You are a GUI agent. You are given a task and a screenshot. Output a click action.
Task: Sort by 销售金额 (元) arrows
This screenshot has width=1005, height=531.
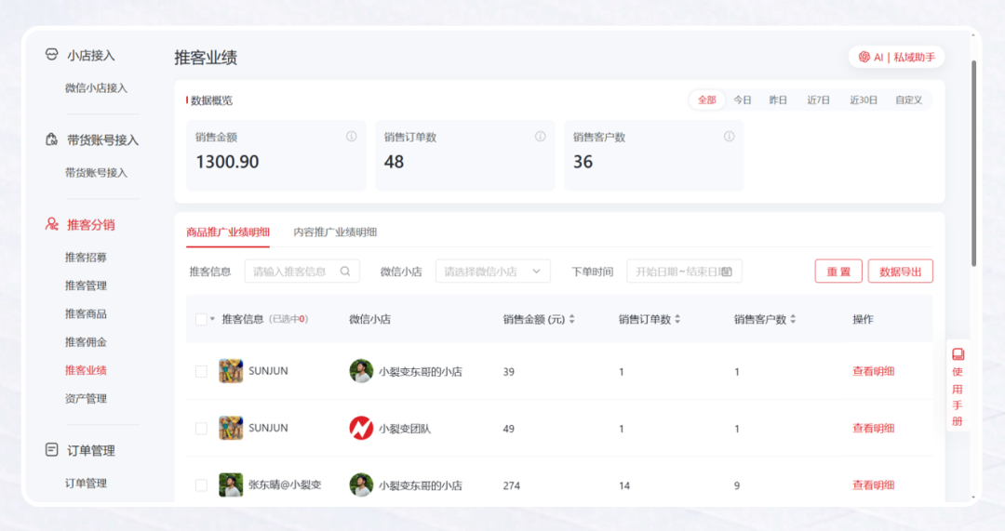coord(571,319)
